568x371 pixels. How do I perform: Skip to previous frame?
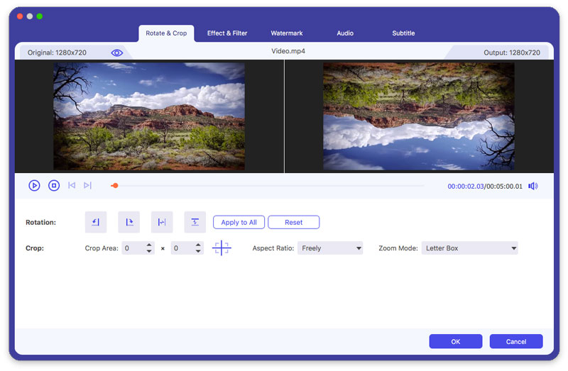[x=72, y=185]
